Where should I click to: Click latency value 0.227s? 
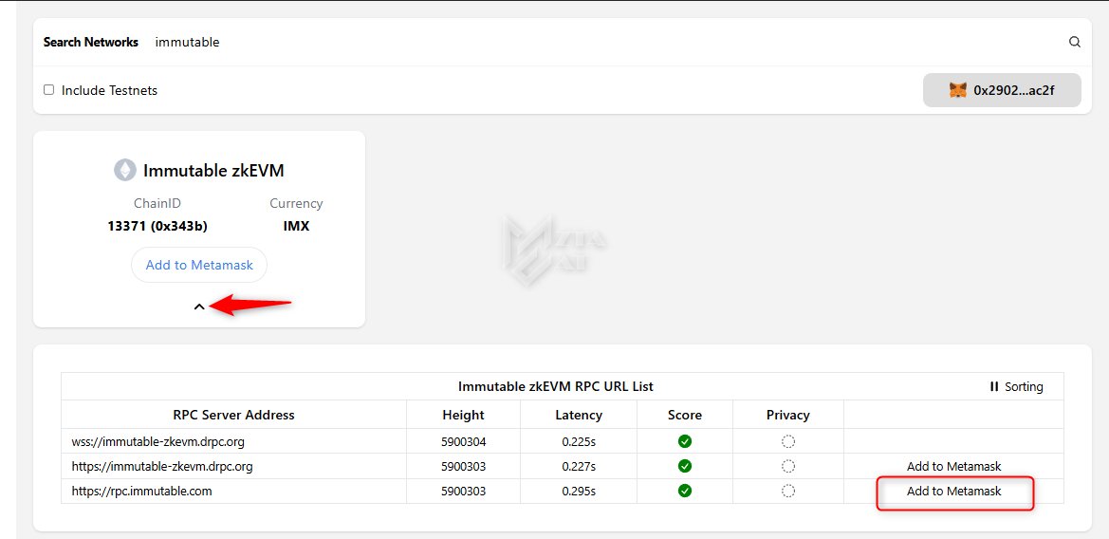[579, 466]
